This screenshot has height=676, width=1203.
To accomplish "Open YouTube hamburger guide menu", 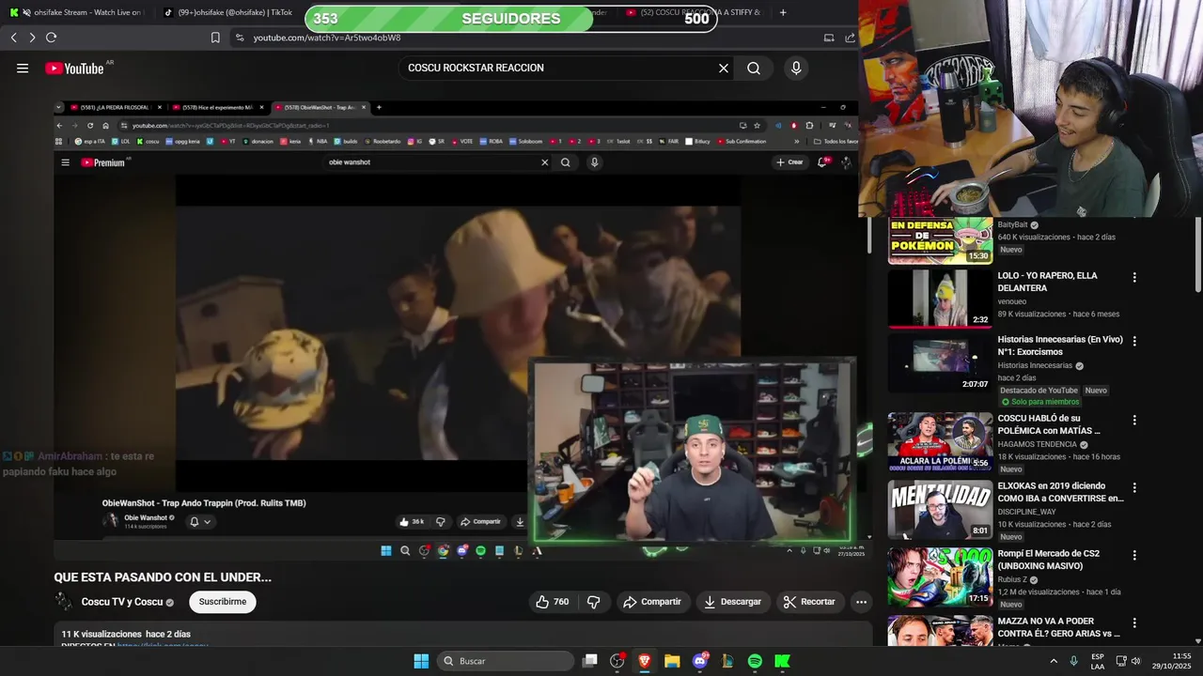I will pos(23,68).
